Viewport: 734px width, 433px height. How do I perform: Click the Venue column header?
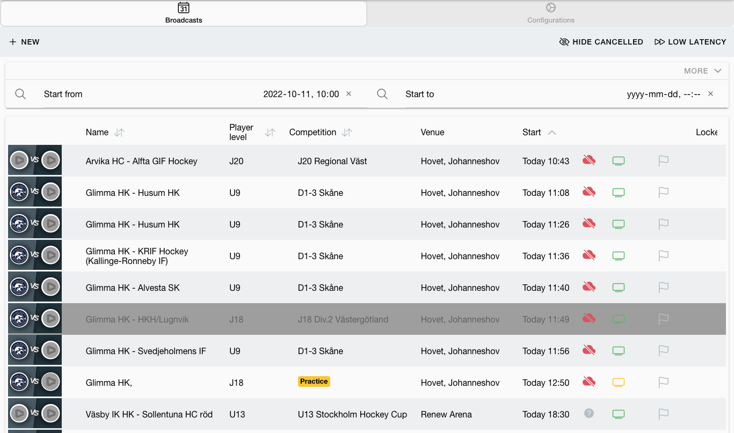coord(433,133)
